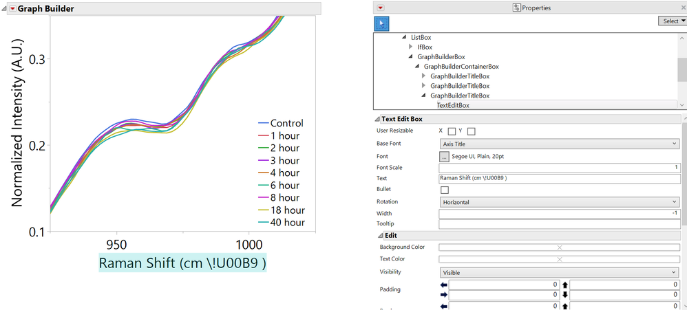Open the Graph Builder red triangle menu
Viewport: 687px width, 310px height.
click(x=12, y=9)
